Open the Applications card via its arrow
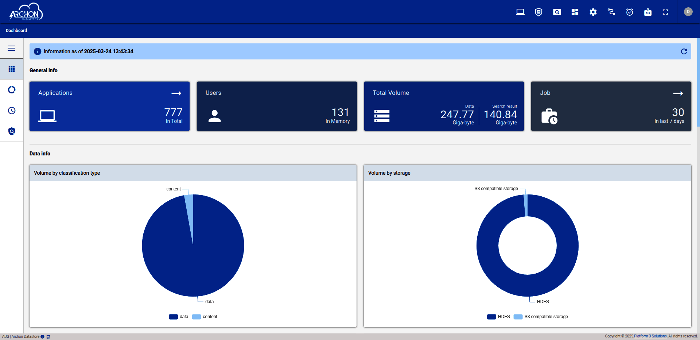700x340 pixels. tap(176, 93)
